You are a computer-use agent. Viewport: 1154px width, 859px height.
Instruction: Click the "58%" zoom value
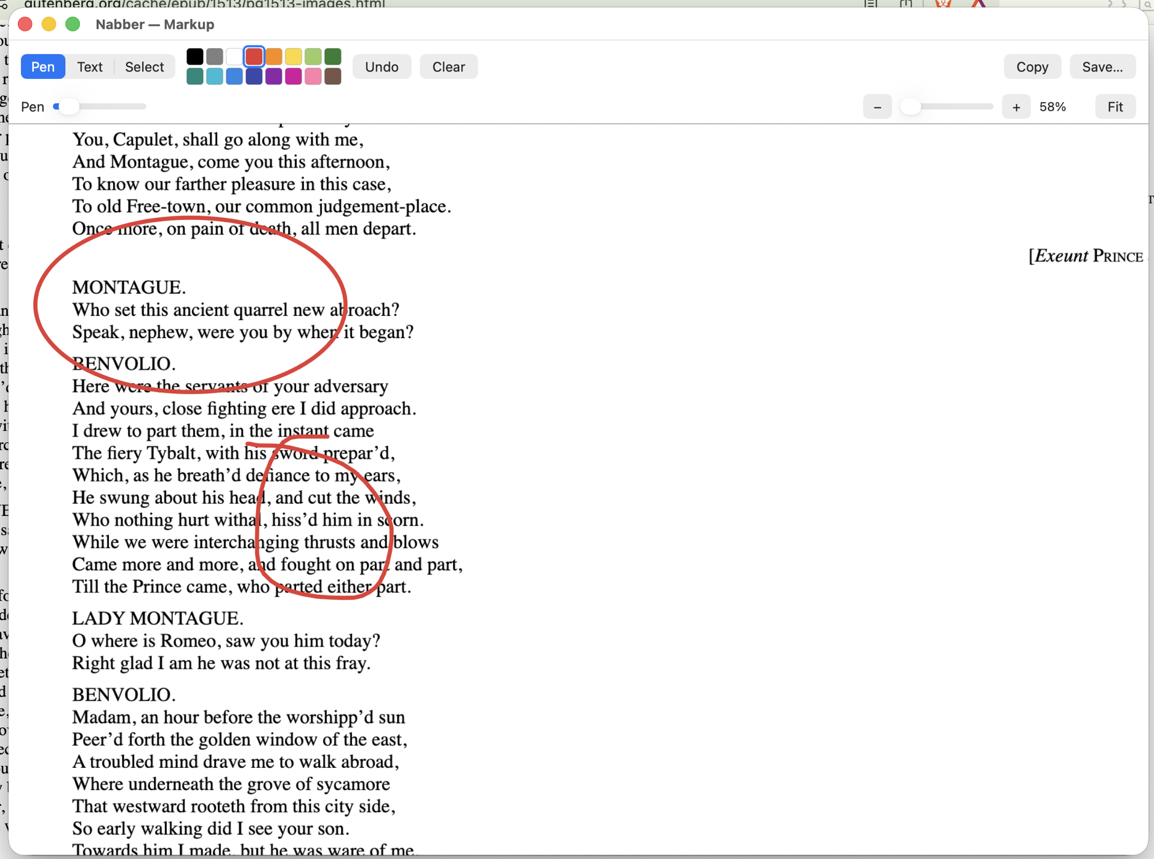[x=1052, y=107]
